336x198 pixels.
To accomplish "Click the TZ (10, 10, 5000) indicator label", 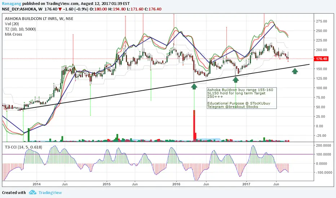I will [20, 29].
